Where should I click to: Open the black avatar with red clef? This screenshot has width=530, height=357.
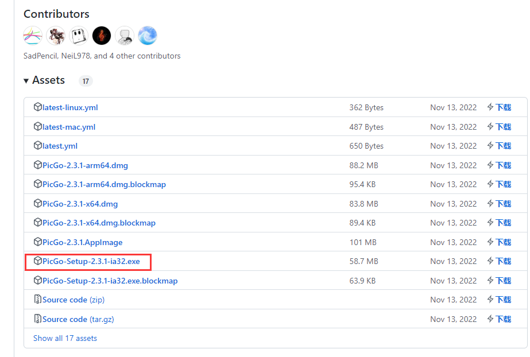click(102, 36)
